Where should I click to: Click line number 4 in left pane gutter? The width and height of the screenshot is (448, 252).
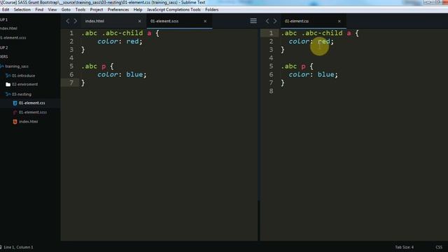pyautogui.click(x=71, y=58)
